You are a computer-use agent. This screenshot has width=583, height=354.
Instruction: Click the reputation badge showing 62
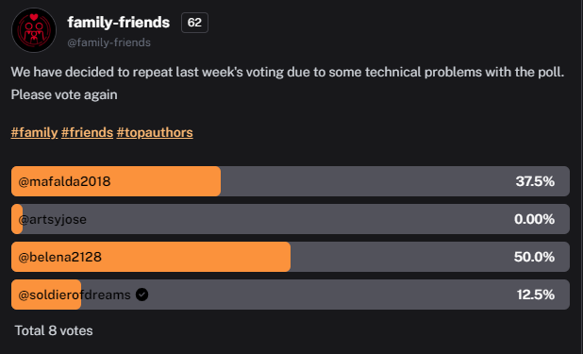(x=194, y=23)
